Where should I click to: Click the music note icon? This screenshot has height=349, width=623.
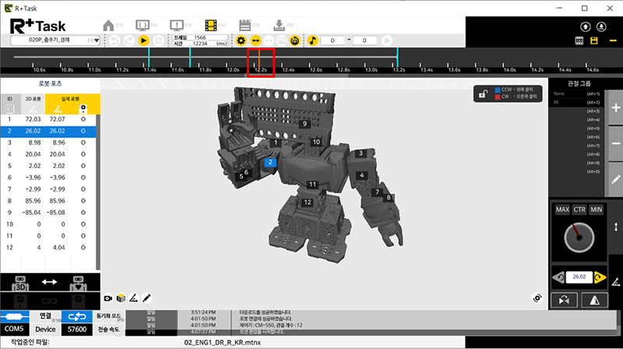[313, 40]
